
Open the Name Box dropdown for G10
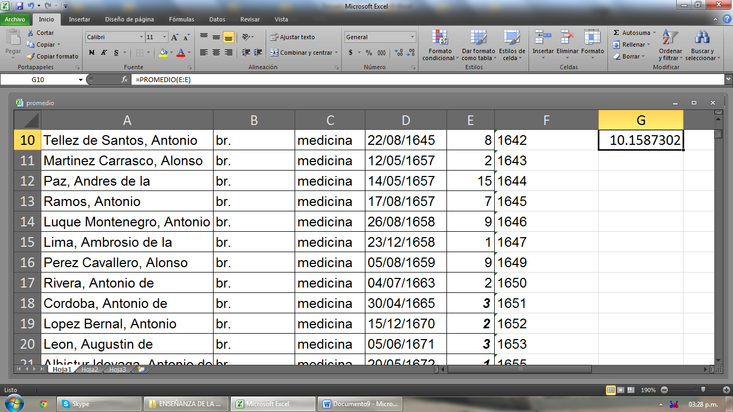click(x=80, y=79)
